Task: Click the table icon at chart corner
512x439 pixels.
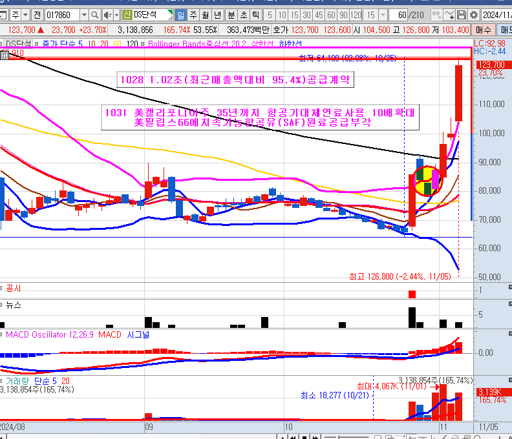Action: (x=5, y=55)
